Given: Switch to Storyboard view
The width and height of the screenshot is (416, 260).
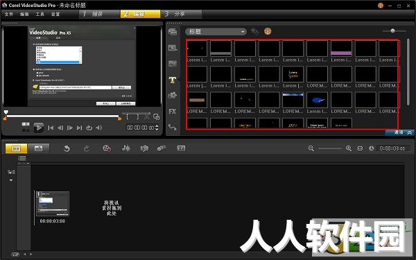Looking at the screenshot, I should (16, 148).
